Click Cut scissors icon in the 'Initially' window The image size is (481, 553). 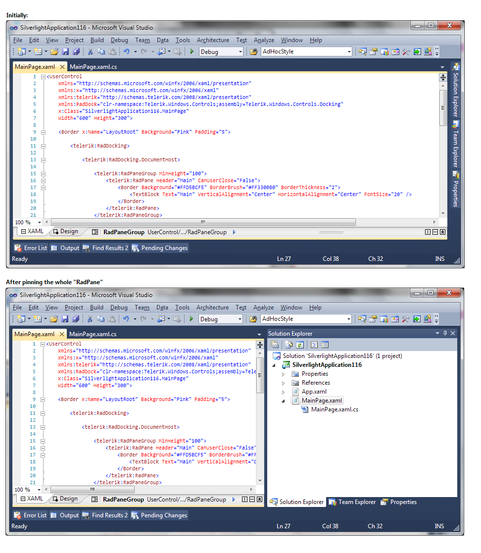[90, 52]
